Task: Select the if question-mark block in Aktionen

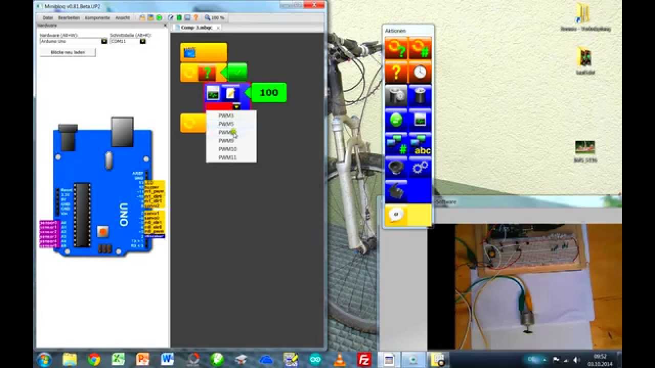Action: [396, 73]
